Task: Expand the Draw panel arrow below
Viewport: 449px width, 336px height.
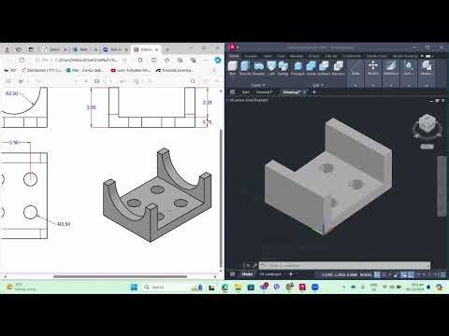Action: tap(355, 85)
